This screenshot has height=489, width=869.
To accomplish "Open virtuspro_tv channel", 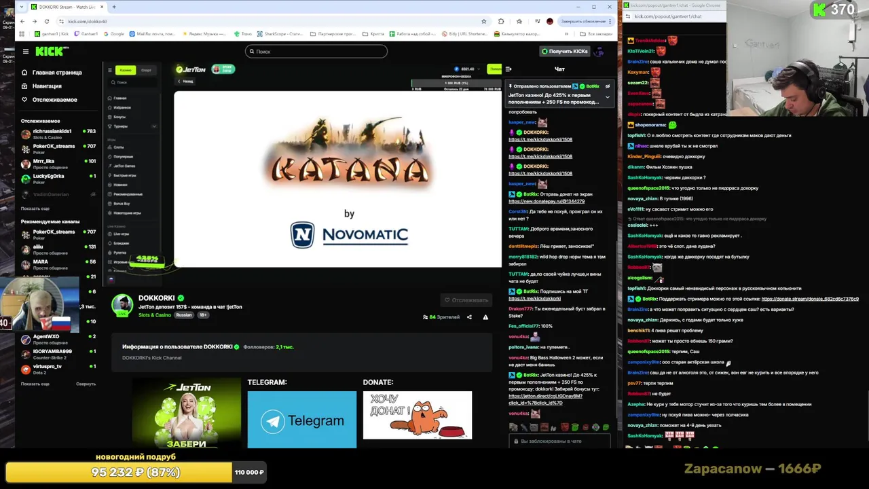I will coord(58,369).
